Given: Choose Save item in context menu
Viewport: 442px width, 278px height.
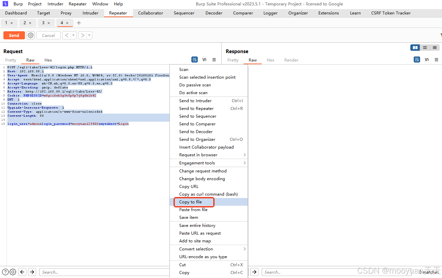Looking at the screenshot, I should point(209,217).
